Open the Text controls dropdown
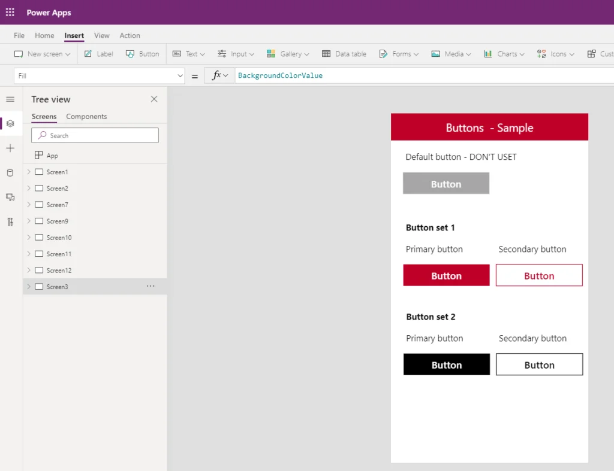This screenshot has width=614, height=471. (188, 53)
